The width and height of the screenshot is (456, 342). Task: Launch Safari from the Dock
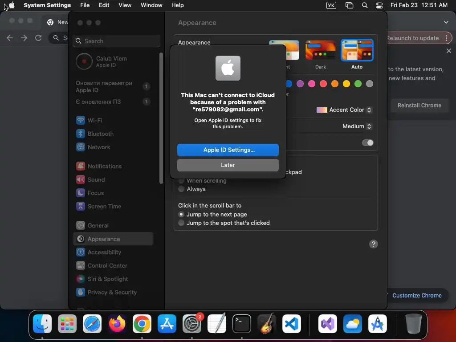click(x=92, y=324)
